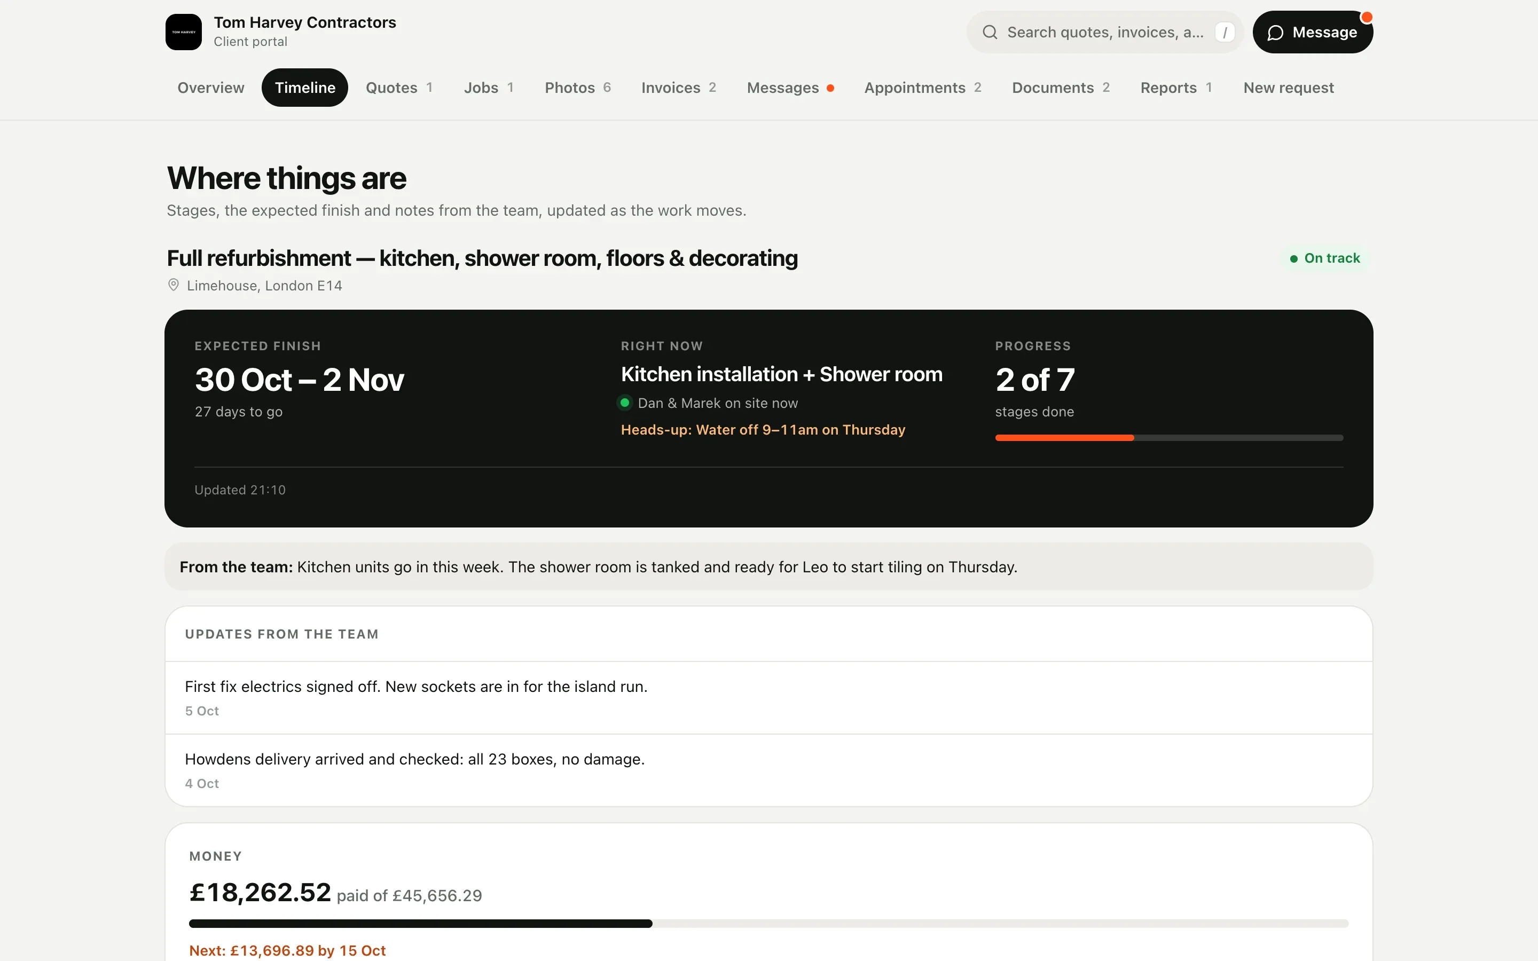Viewport: 1538px width, 961px height.
Task: Open the Documents tab
Action: (1061, 88)
